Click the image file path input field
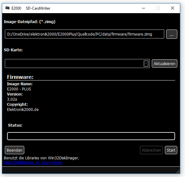185x177 pixels. (x=84, y=34)
